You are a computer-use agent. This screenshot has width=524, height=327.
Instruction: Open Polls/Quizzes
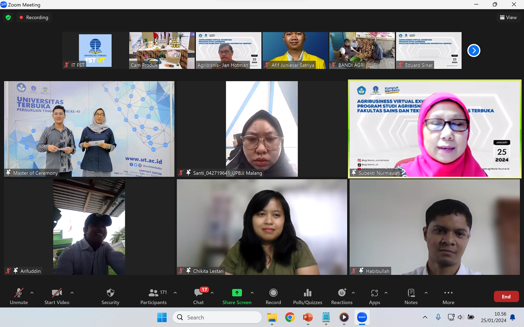[307, 296]
